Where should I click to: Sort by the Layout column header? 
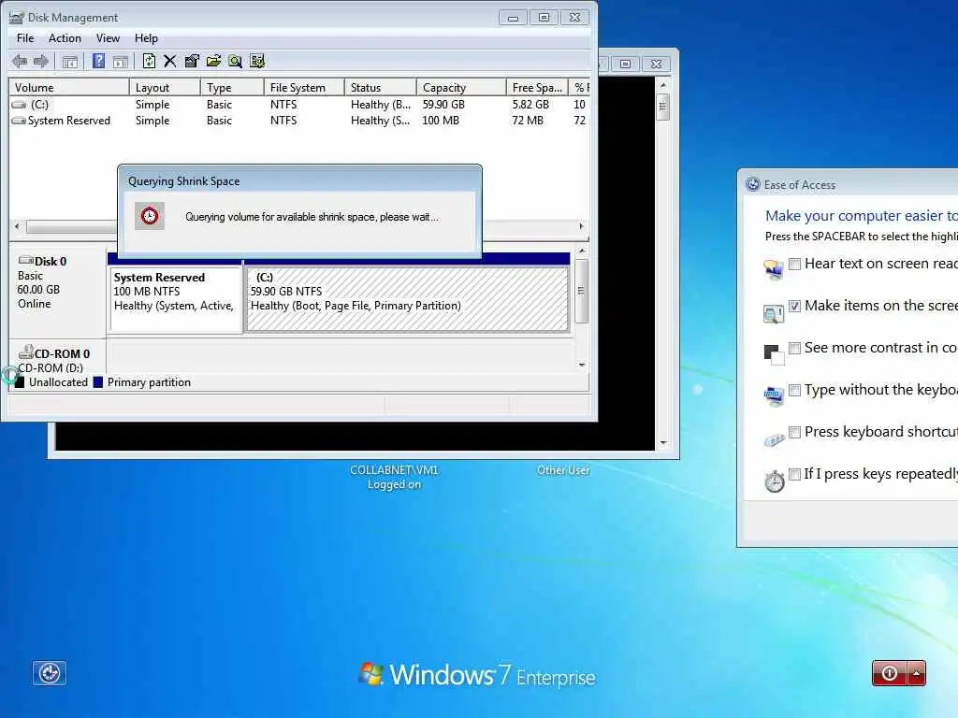(165, 87)
